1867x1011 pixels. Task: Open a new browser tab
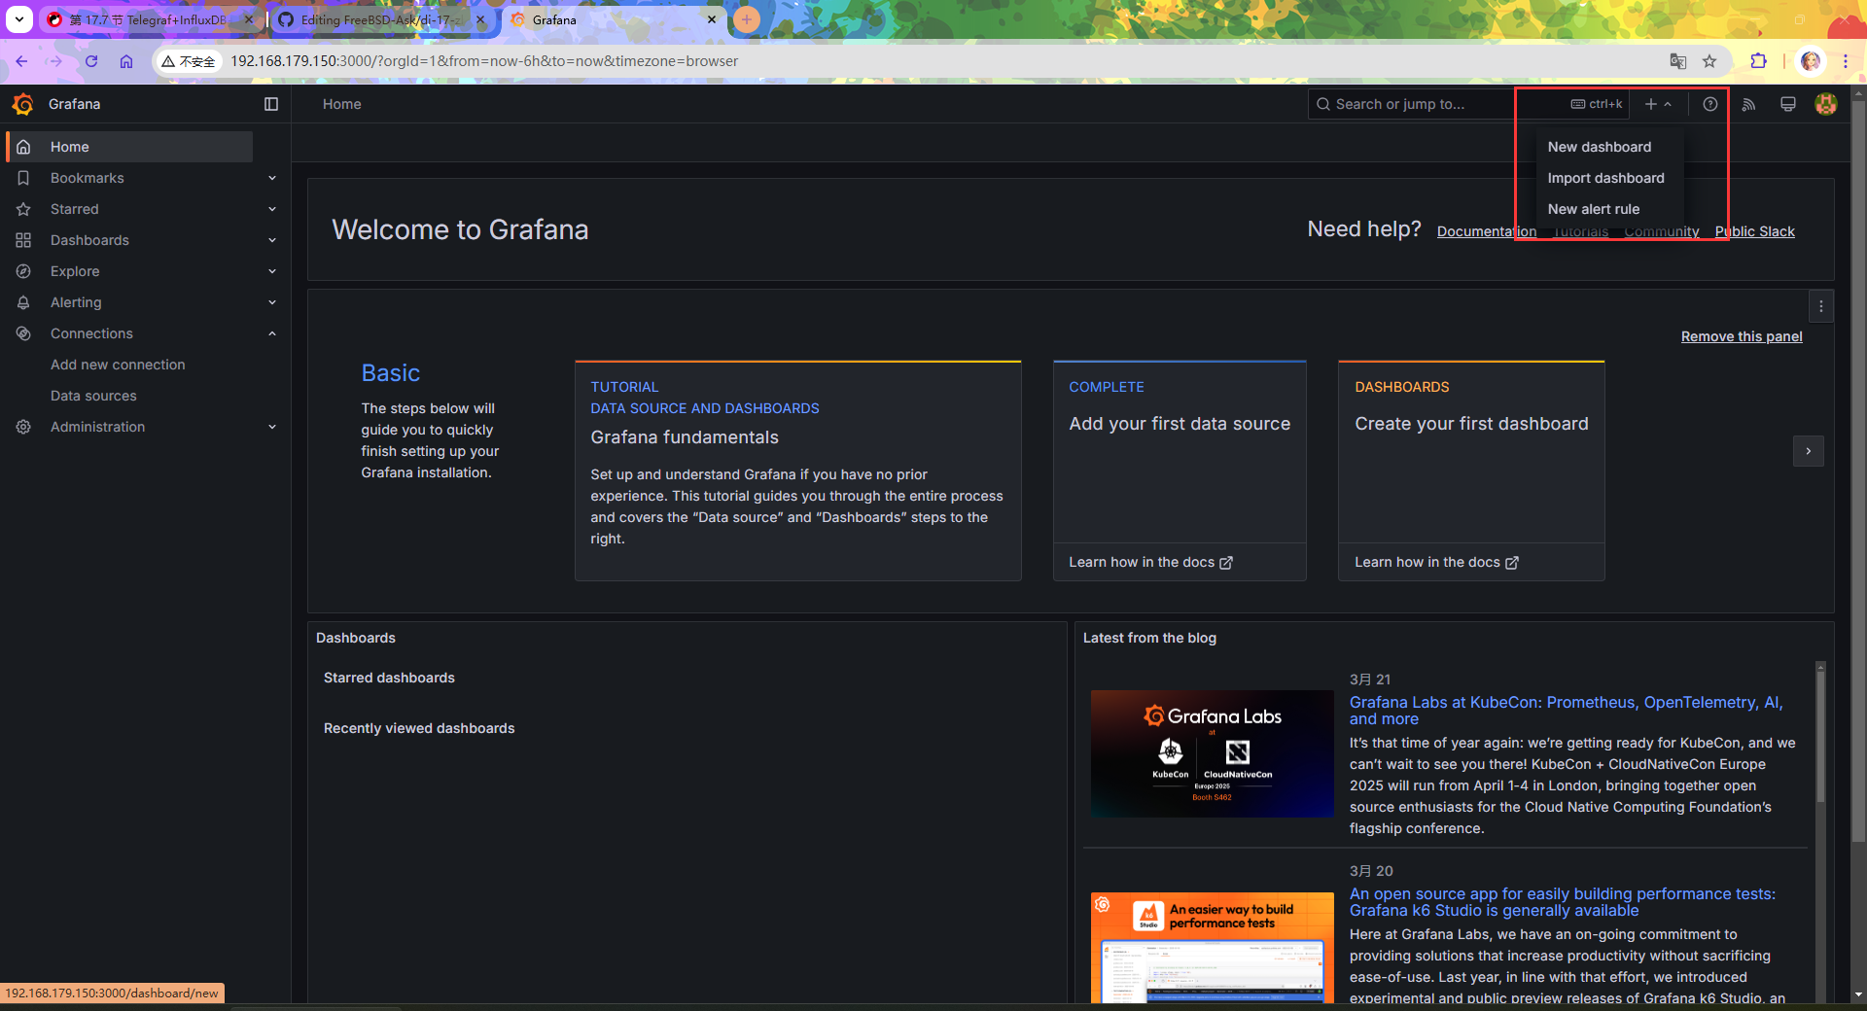746,19
